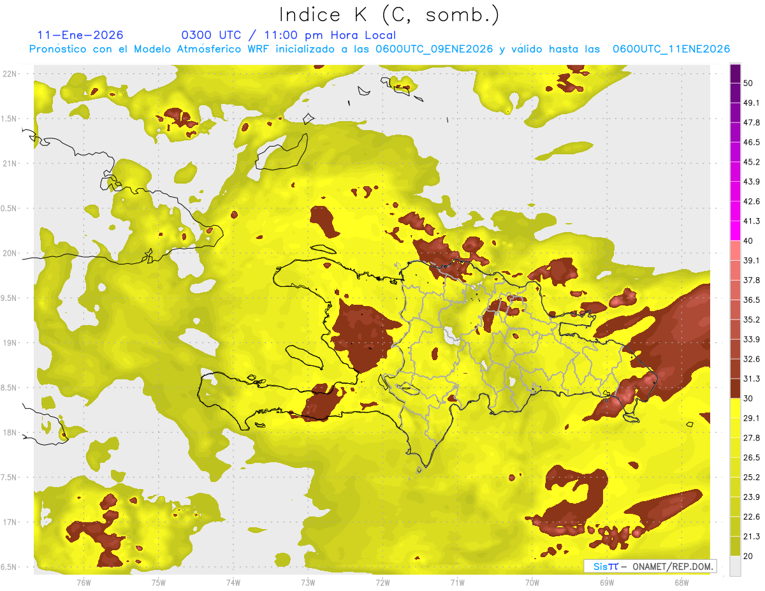
Task: Click the longitude label "70W"
Action: [x=532, y=582]
